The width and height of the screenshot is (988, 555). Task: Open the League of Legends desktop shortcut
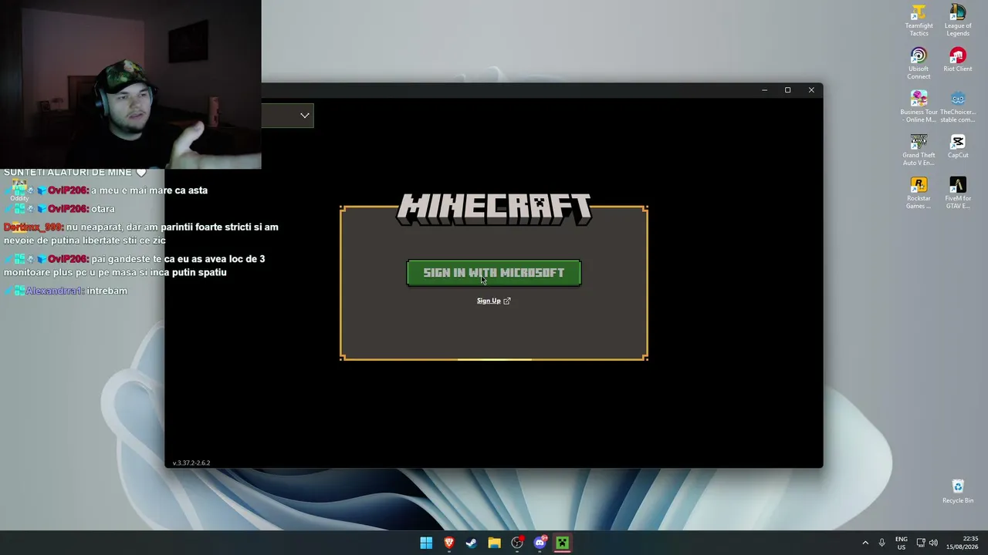(x=958, y=21)
